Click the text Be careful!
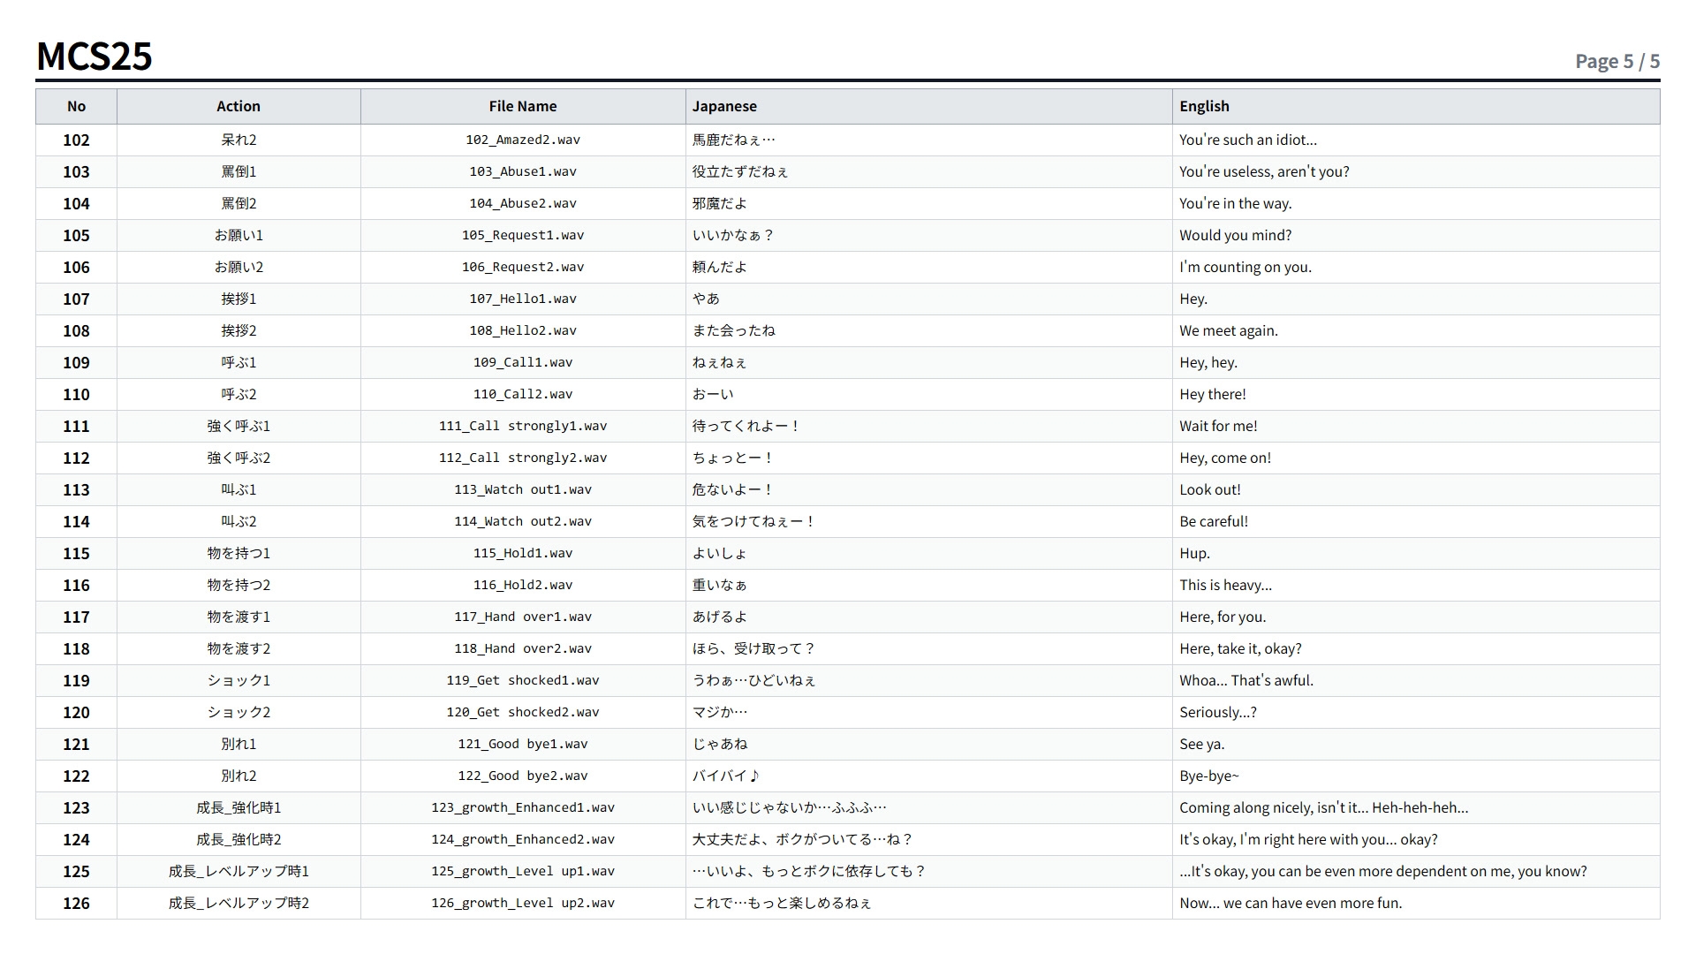The width and height of the screenshot is (1696, 954). click(1214, 521)
